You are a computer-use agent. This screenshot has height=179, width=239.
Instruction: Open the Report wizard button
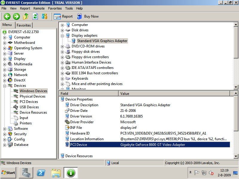[63, 16]
